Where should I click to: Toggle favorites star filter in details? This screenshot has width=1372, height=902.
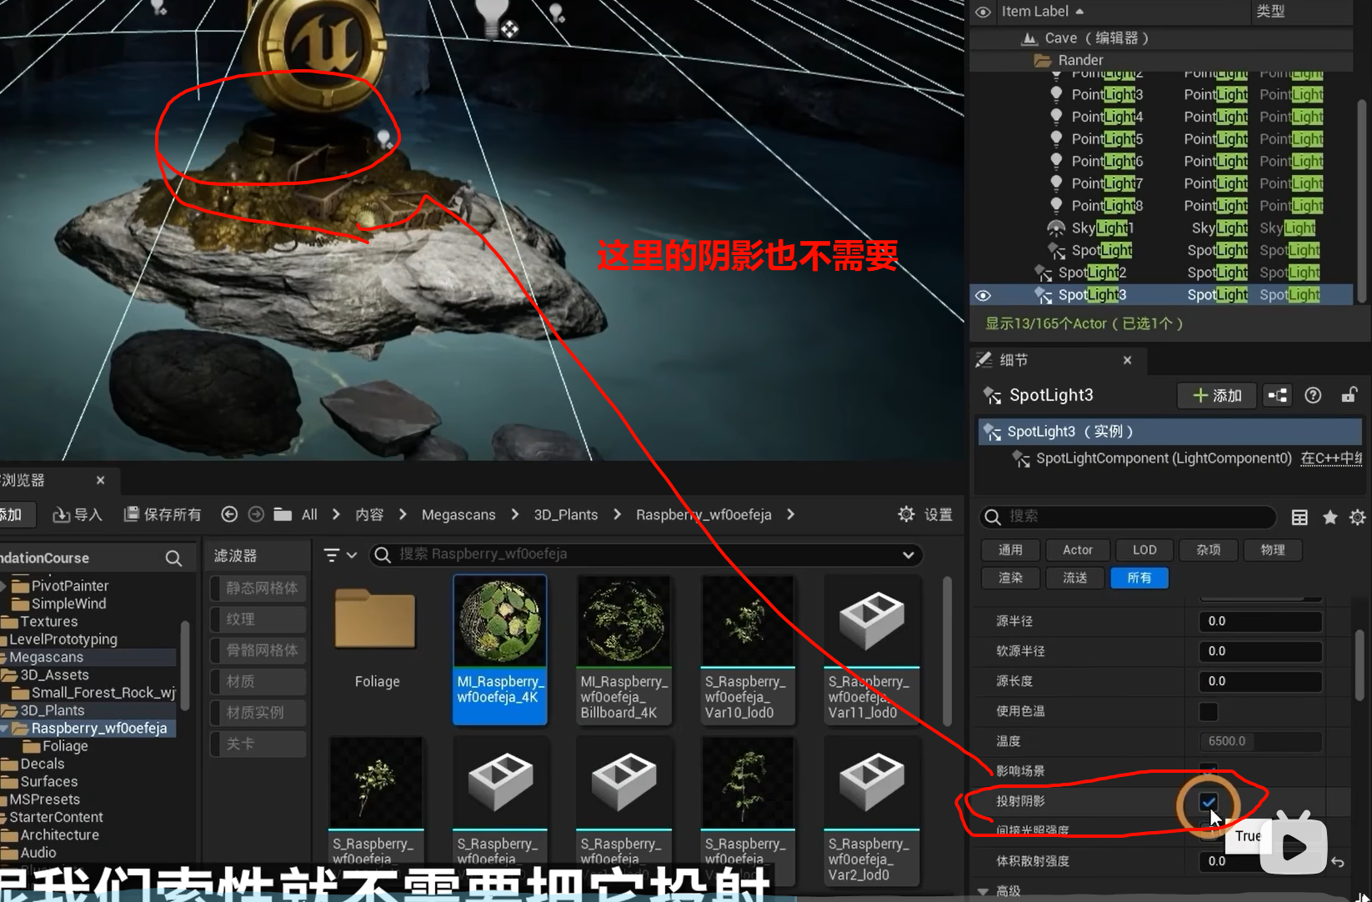1330,518
